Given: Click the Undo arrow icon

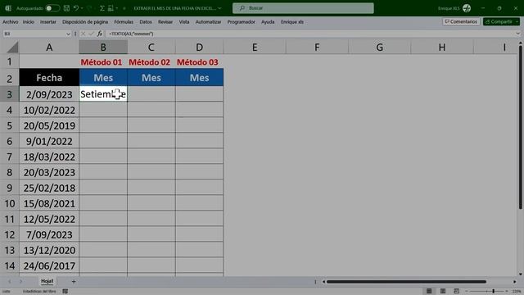Looking at the screenshot, I should point(76,8).
